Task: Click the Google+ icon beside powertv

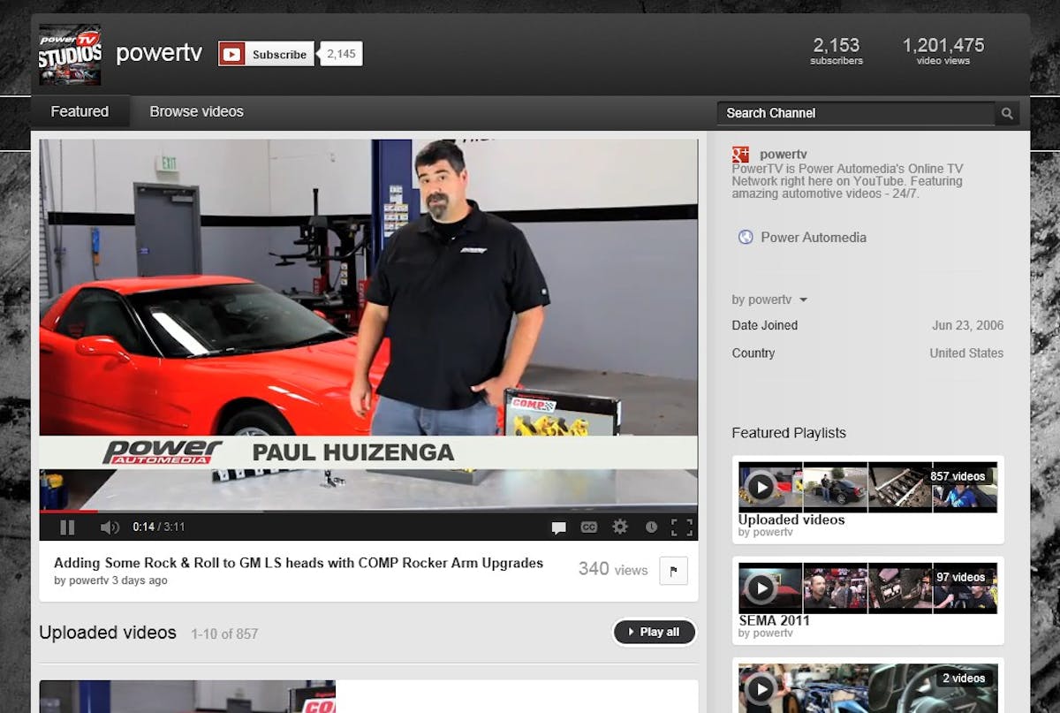Action: (x=740, y=155)
